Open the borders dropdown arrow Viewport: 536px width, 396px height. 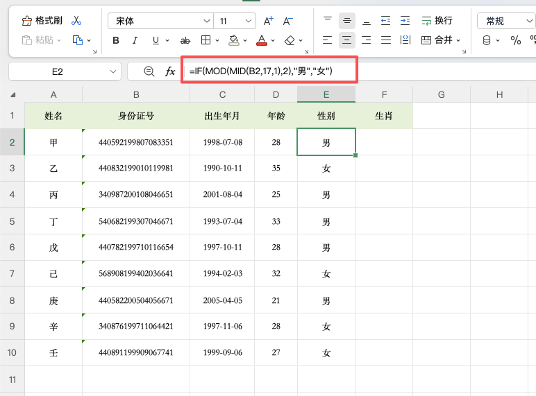[x=217, y=41]
